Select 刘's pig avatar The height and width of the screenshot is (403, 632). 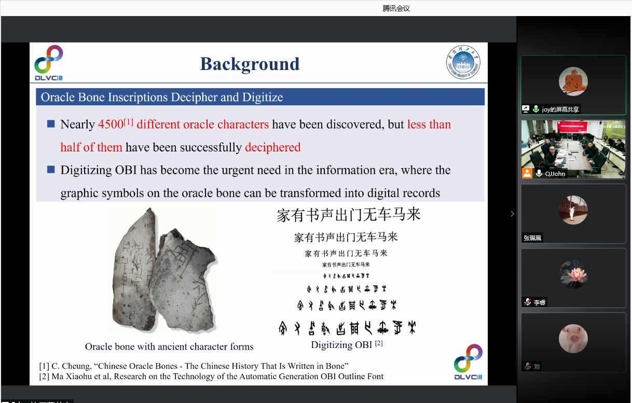[573, 339]
